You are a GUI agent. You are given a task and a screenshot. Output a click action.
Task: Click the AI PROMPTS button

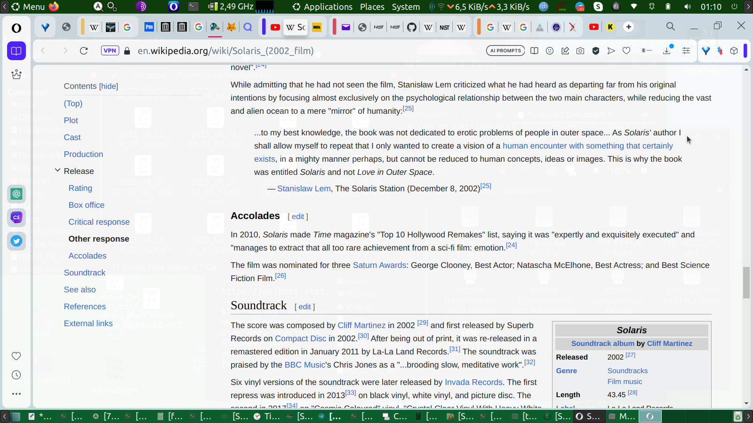coord(505,51)
